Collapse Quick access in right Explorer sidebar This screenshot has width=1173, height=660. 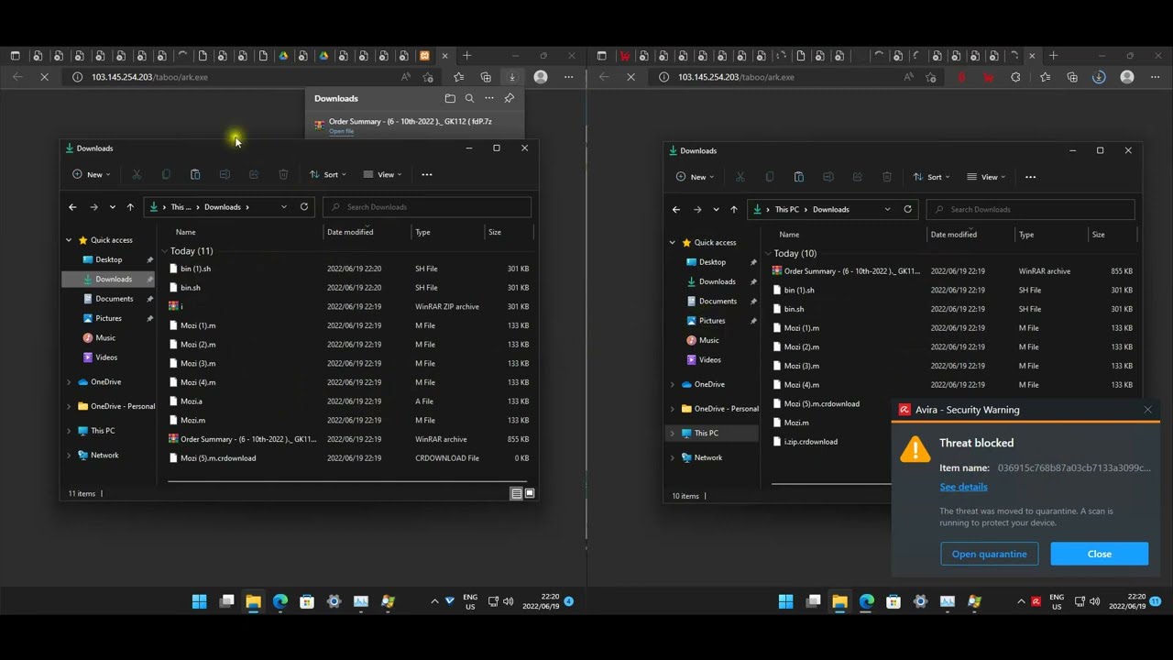673,243
